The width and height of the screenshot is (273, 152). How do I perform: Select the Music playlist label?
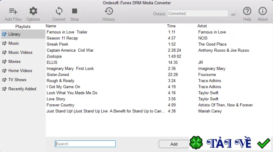(14, 43)
